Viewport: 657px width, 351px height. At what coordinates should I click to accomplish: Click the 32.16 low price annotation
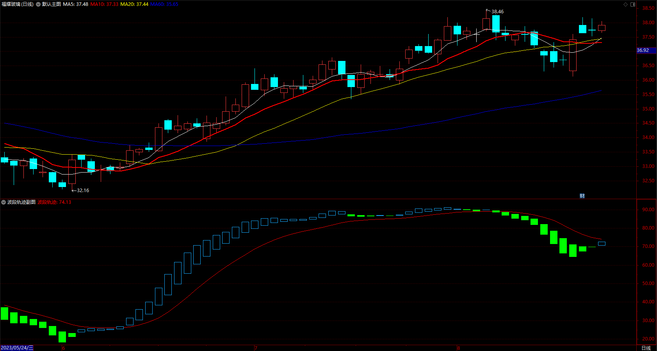83,191
